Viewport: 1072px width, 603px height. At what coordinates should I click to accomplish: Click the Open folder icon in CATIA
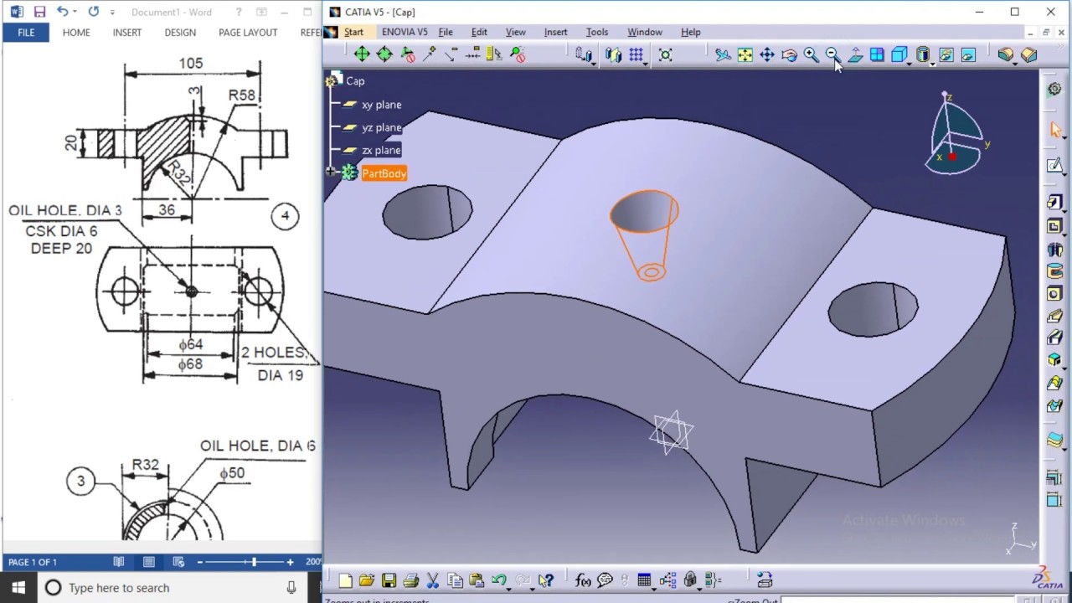pyautogui.click(x=367, y=580)
